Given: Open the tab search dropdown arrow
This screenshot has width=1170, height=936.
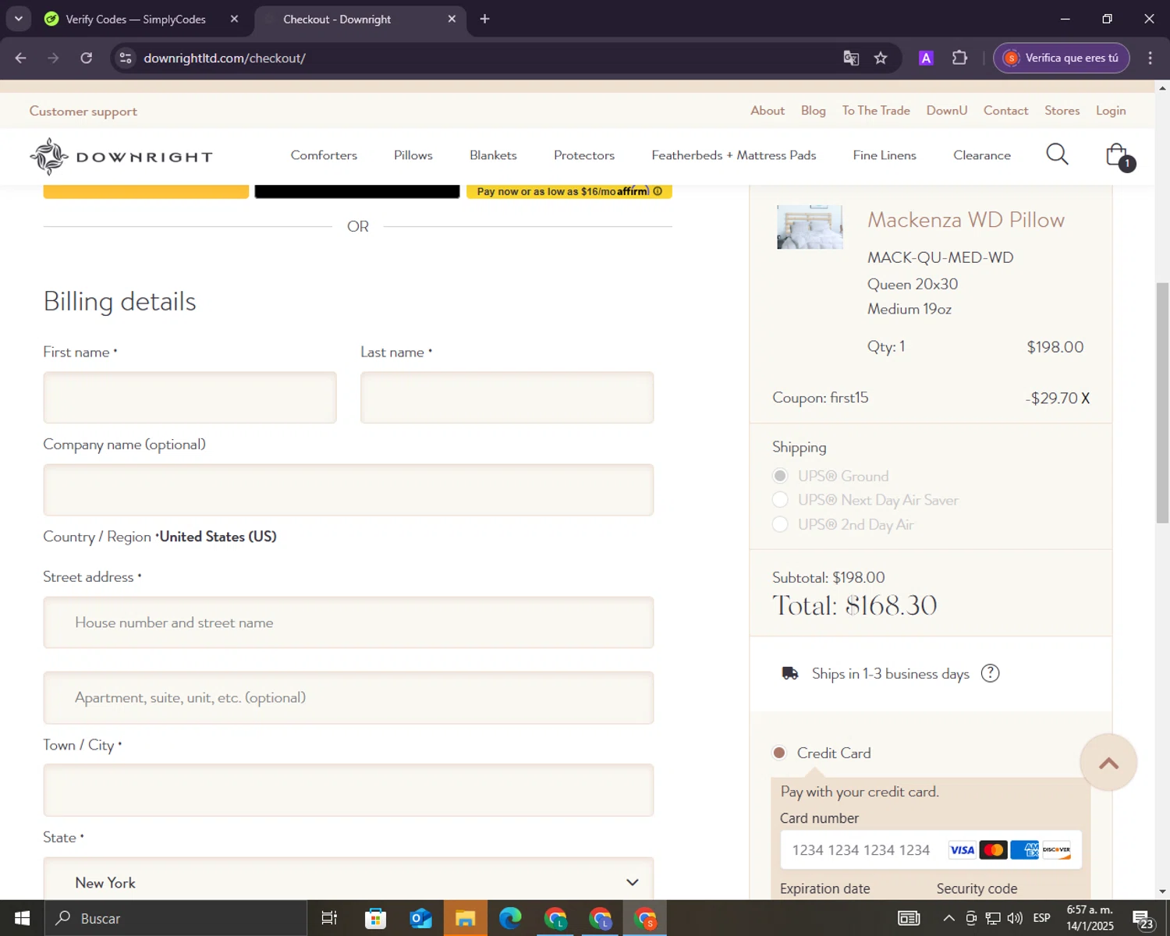Looking at the screenshot, I should [18, 19].
